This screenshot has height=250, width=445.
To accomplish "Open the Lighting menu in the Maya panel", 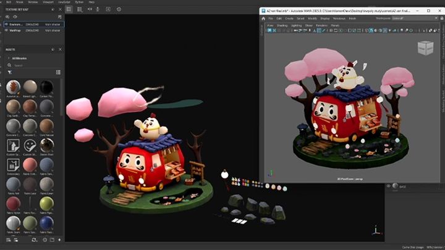I will tap(297, 25).
